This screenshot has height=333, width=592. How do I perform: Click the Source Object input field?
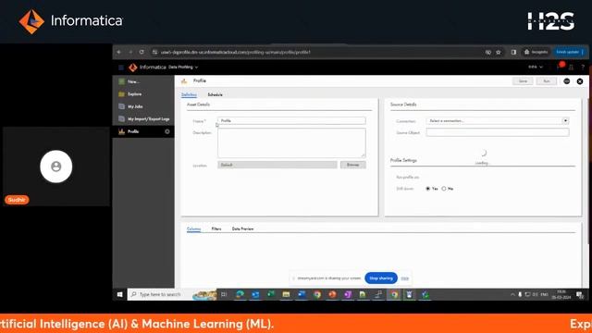coord(498,132)
